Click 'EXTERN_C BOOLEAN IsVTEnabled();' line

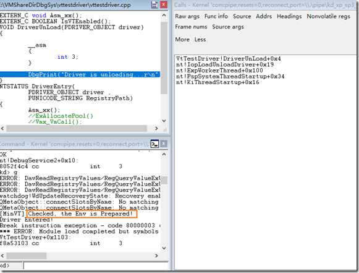55,21
